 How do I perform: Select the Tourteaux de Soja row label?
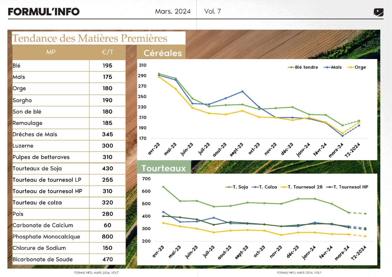(x=37, y=168)
